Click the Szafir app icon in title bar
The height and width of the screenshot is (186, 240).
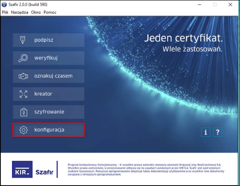[4, 4]
